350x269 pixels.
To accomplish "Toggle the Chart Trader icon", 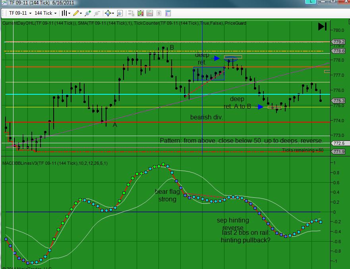I will pos(131,14).
